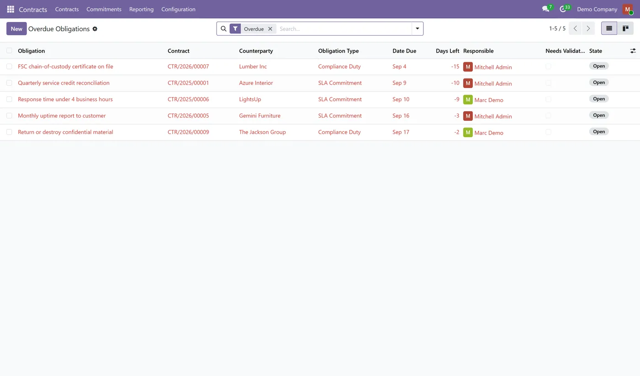Screen dimensions: 640x376
Task: Open the Demo Company switcher
Action: pyautogui.click(x=597, y=9)
